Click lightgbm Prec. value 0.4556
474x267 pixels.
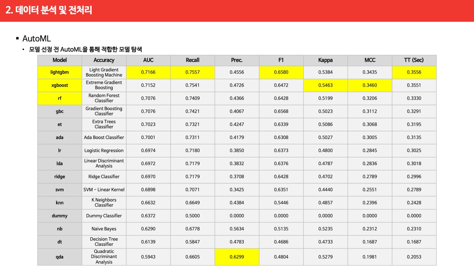pyautogui.click(x=237, y=72)
